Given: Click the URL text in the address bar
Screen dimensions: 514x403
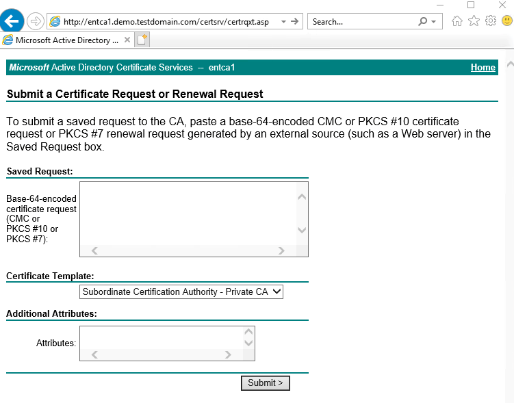Looking at the screenshot, I should [x=166, y=22].
